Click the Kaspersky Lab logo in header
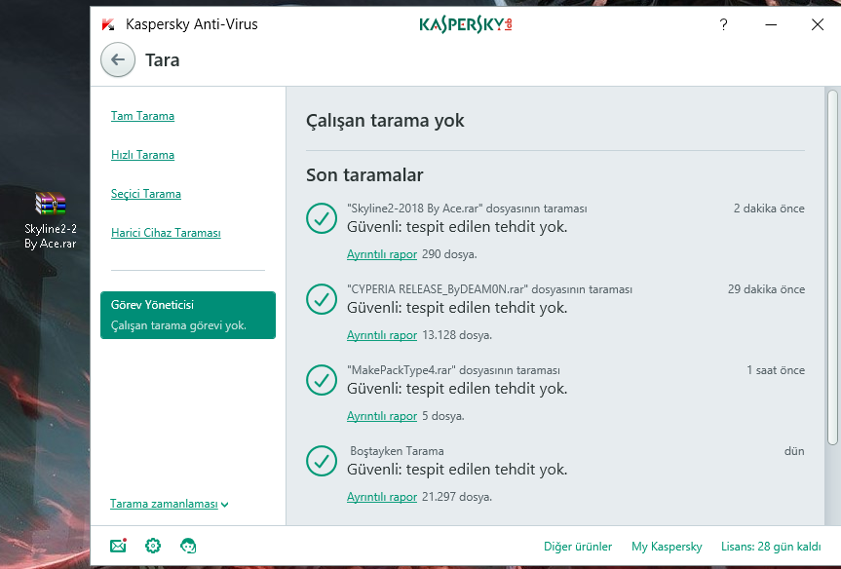The image size is (841, 569). point(466,24)
